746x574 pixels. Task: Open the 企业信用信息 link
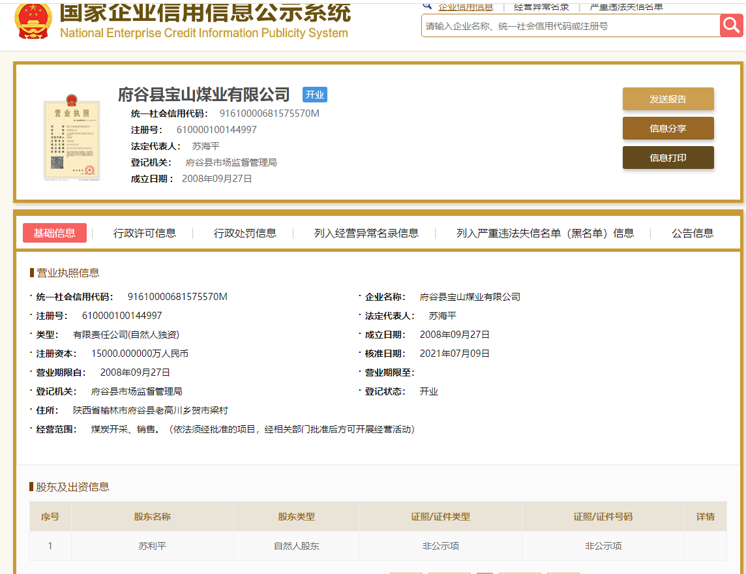pyautogui.click(x=466, y=7)
